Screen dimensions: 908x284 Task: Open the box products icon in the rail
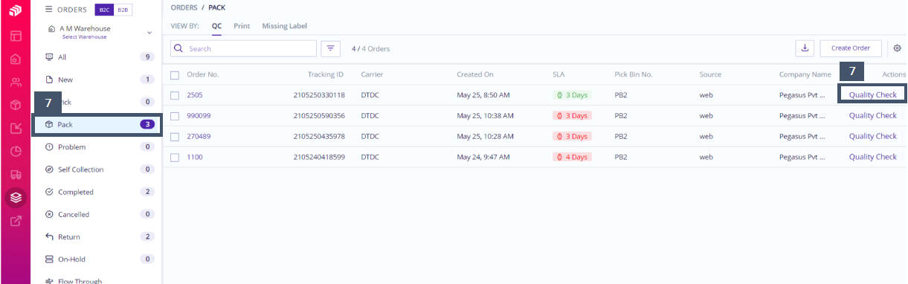tap(16, 105)
